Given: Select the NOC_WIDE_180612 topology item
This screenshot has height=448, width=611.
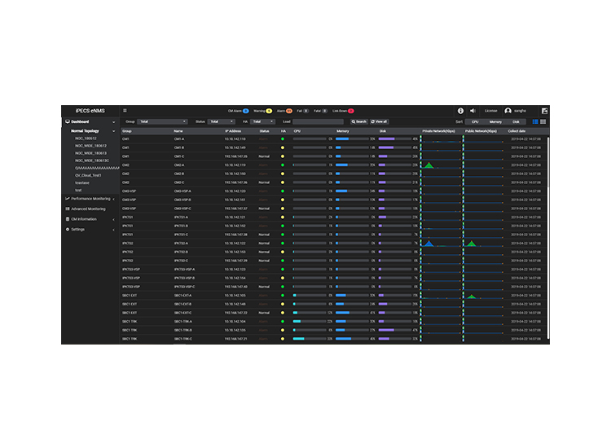Looking at the screenshot, I should [90, 146].
